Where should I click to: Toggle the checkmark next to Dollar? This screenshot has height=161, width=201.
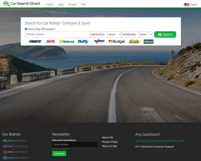click(92, 41)
